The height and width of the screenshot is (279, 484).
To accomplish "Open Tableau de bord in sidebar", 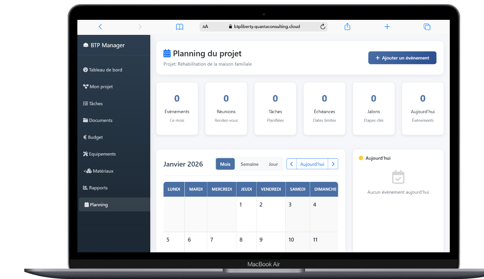I will [x=105, y=70].
